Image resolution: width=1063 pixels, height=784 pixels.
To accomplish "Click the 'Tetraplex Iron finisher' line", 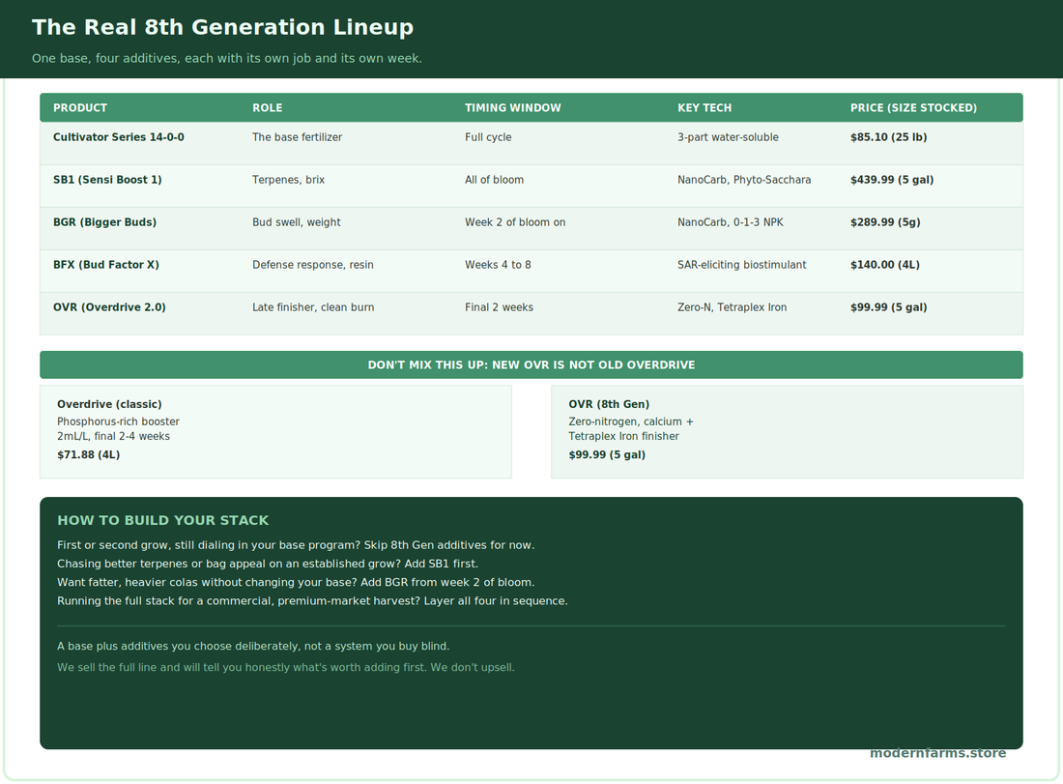I will click(623, 437).
